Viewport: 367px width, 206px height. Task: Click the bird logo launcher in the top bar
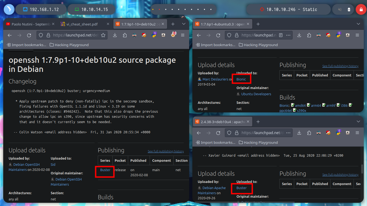[9, 9]
